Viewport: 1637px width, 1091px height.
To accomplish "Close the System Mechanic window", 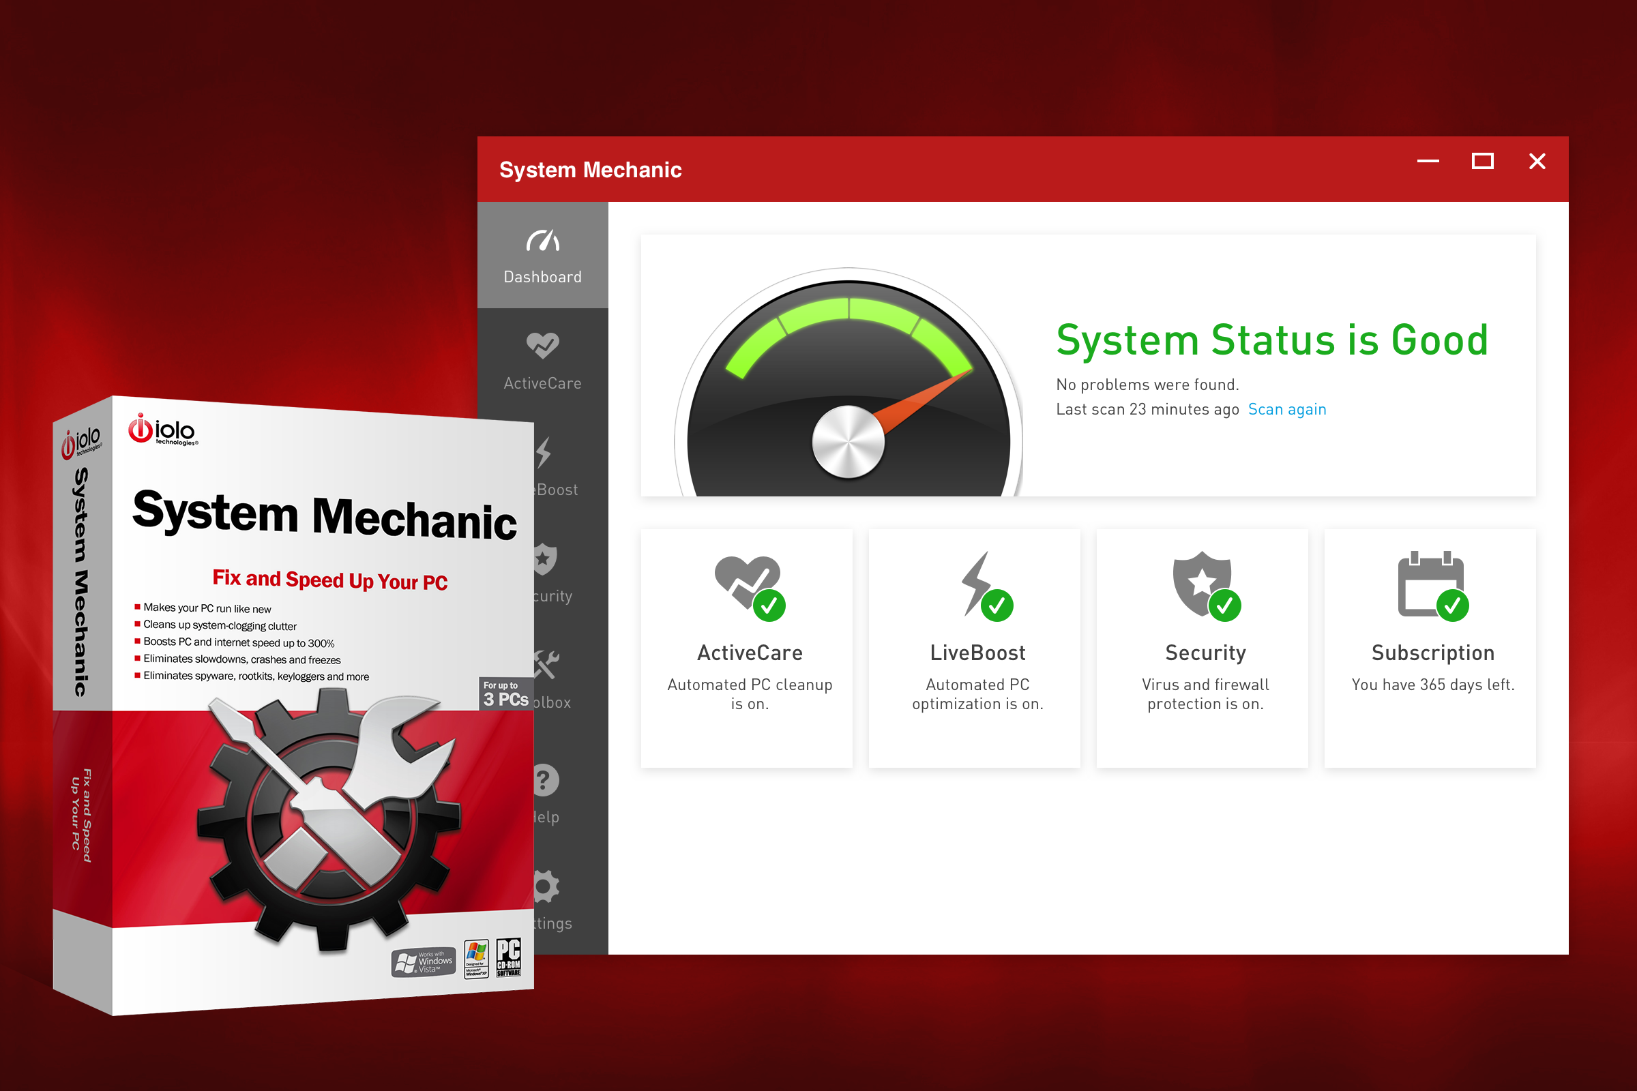I will tap(1537, 162).
